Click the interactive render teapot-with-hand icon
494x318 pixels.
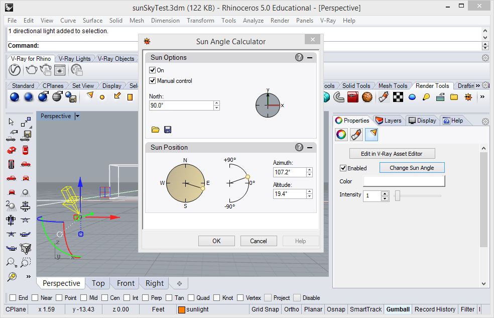point(46,70)
